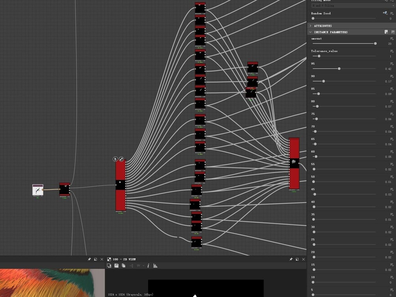Open the parameter 80 menu icon

[392, 101]
